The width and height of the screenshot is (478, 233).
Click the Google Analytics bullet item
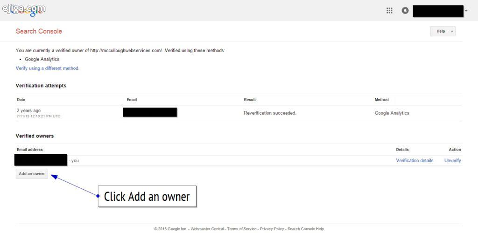pos(42,59)
